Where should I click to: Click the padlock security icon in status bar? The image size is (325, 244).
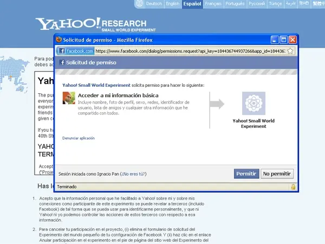point(293,187)
